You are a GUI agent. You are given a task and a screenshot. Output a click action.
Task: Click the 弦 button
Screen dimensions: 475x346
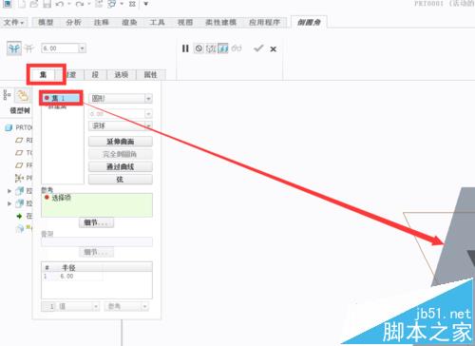tap(121, 180)
